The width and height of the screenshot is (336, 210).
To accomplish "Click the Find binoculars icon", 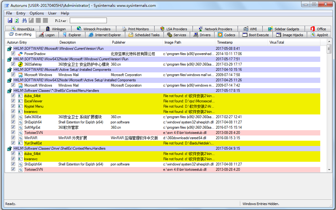I will pyautogui.click(x=24, y=20).
